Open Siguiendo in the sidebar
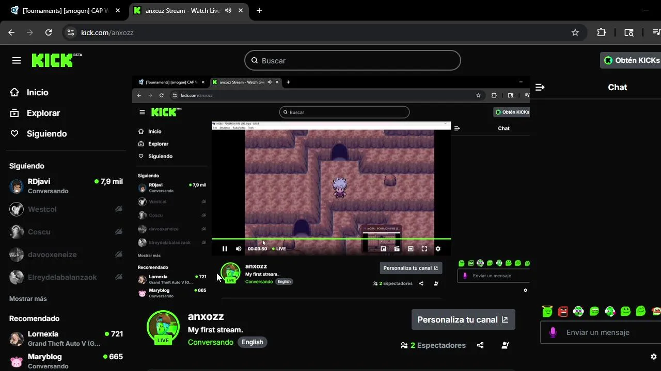This screenshot has height=371, width=661. (x=39, y=133)
